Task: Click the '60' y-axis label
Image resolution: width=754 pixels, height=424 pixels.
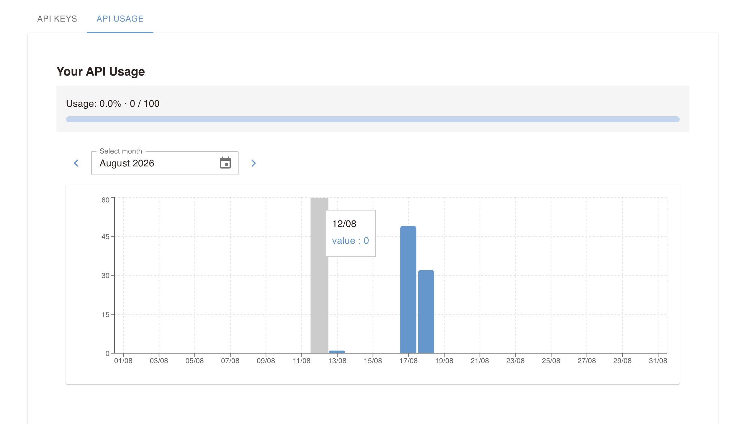Action: pos(105,200)
